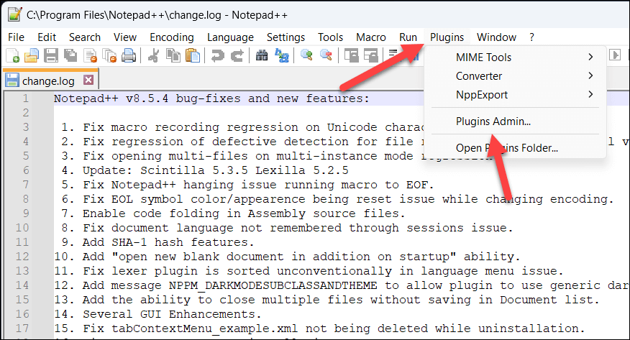The height and width of the screenshot is (340, 630).
Task: Click the Cut scissors icon
Action: [153, 55]
